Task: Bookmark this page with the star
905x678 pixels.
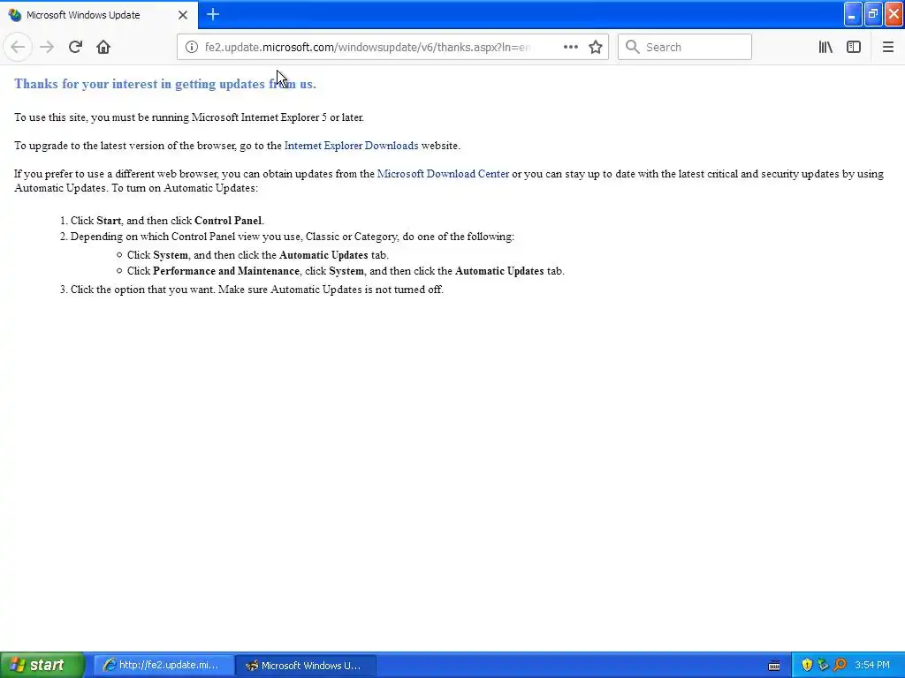Action: [x=596, y=48]
